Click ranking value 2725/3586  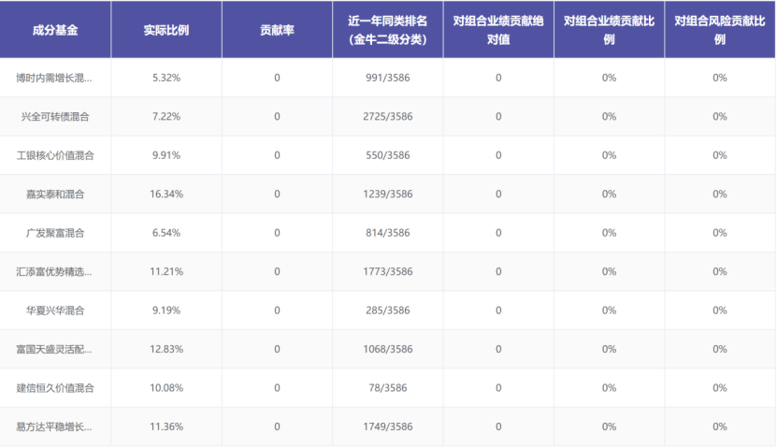[x=388, y=117]
